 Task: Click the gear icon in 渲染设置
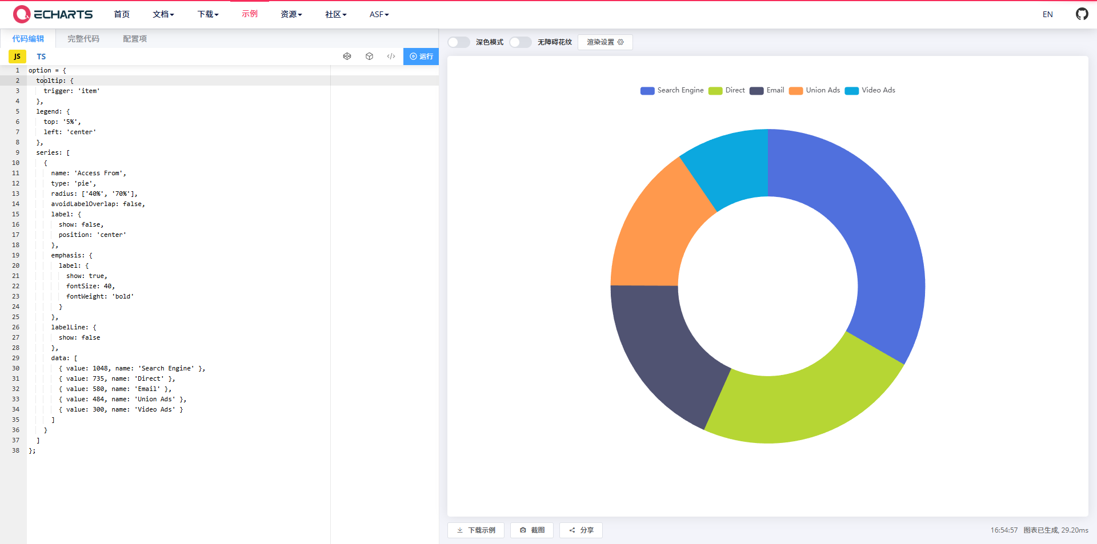coord(621,42)
